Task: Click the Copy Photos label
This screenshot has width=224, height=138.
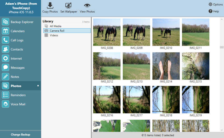Action: click(50, 12)
